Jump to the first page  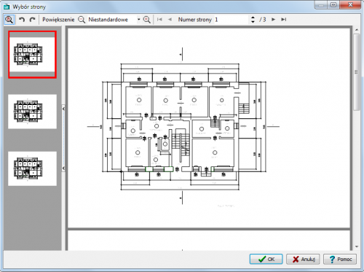[x=159, y=20]
